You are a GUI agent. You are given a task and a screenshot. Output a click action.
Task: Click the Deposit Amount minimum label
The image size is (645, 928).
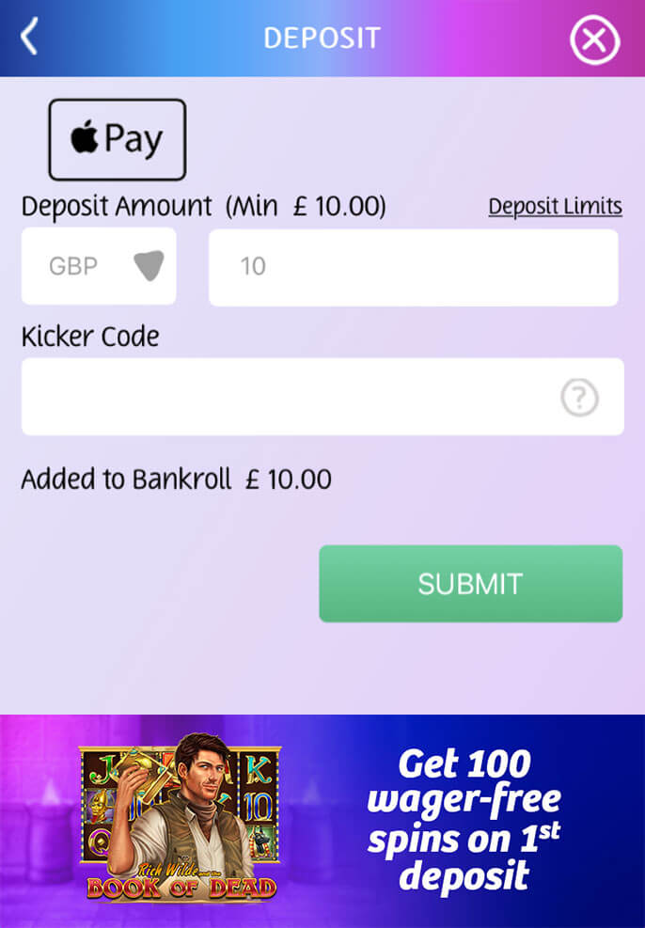(203, 207)
